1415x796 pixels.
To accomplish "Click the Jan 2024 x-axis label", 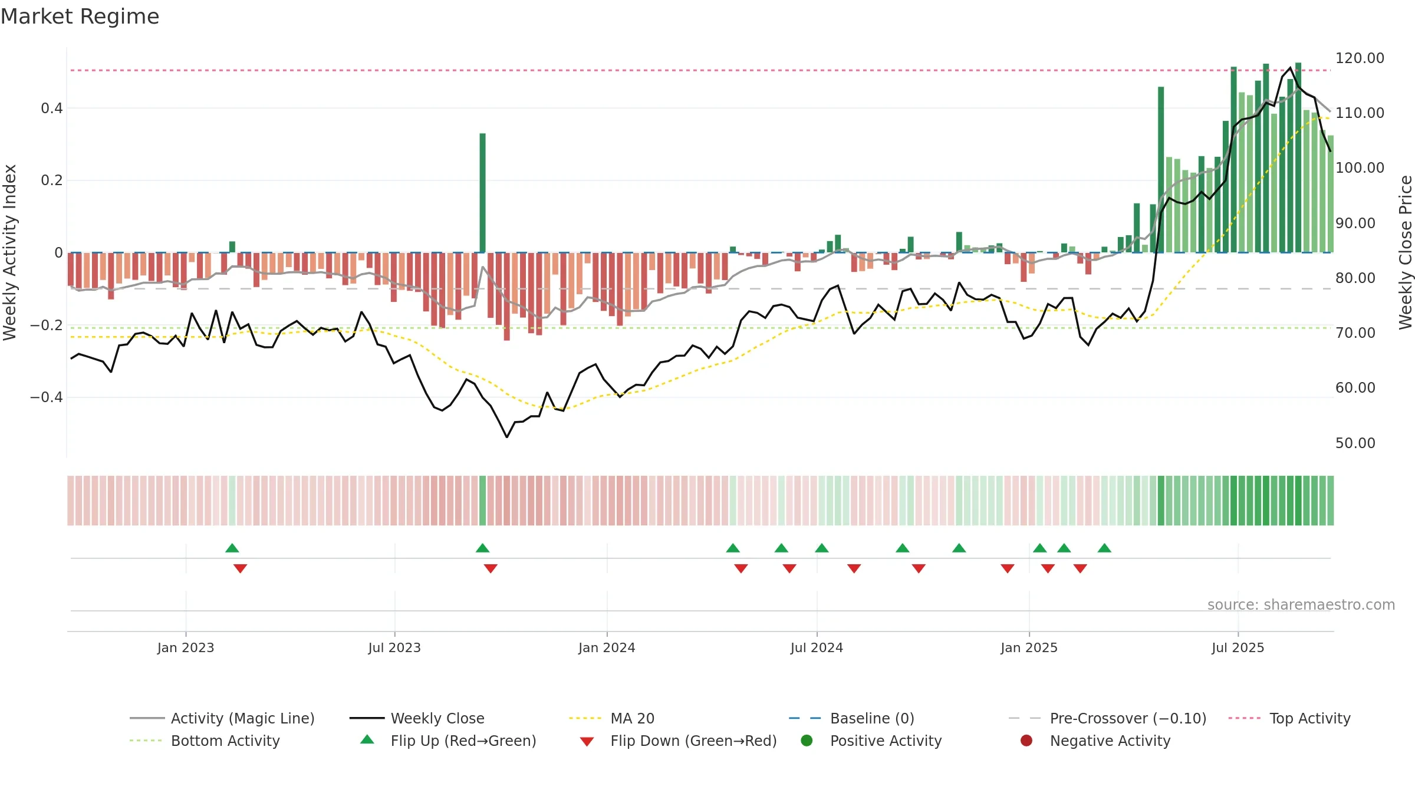I will click(x=607, y=647).
